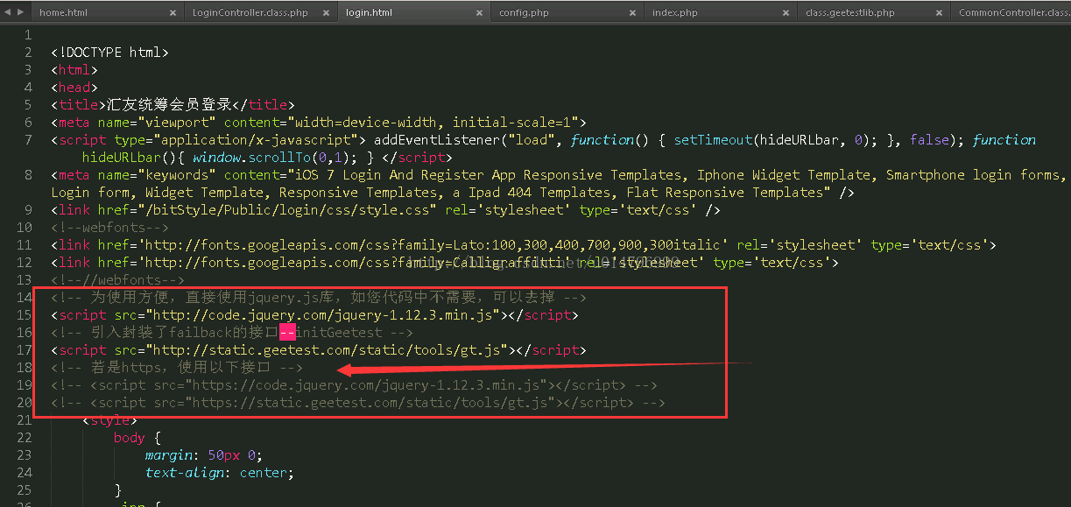This screenshot has height=507, width=1071.
Task: Open the CommonController.class tab
Action: [x=1014, y=12]
